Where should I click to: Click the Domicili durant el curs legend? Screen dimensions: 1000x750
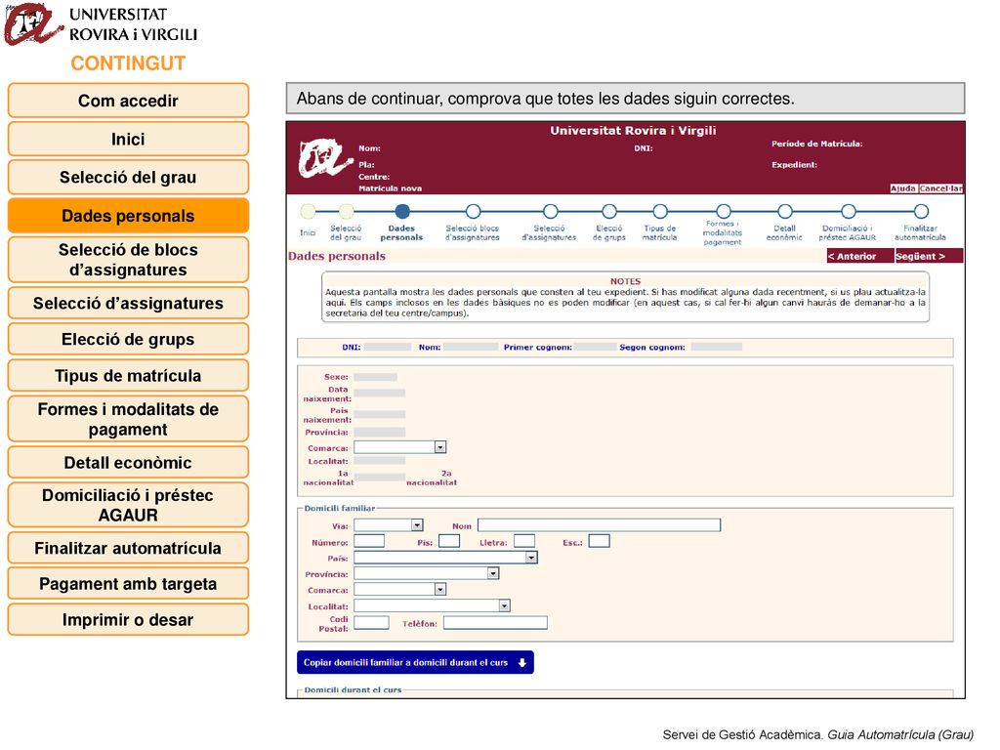(353, 690)
